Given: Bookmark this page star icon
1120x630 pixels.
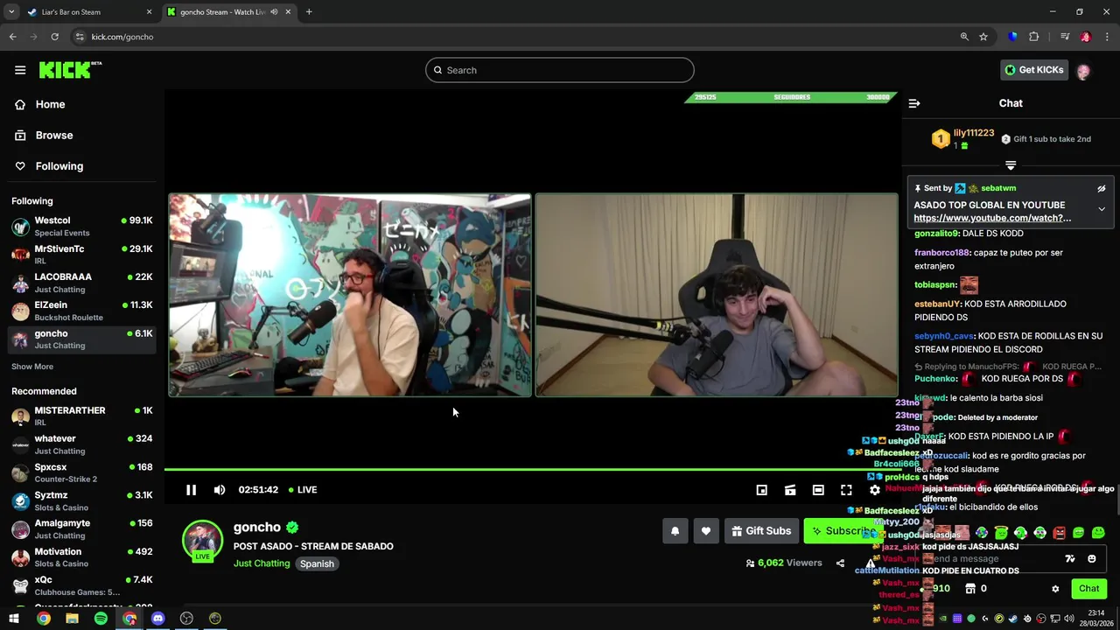Looking at the screenshot, I should [x=983, y=37].
